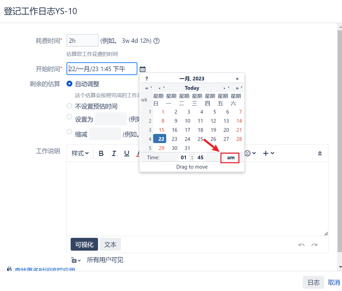
Task: Select the 设置为 radio option
Action: [x=69, y=117]
